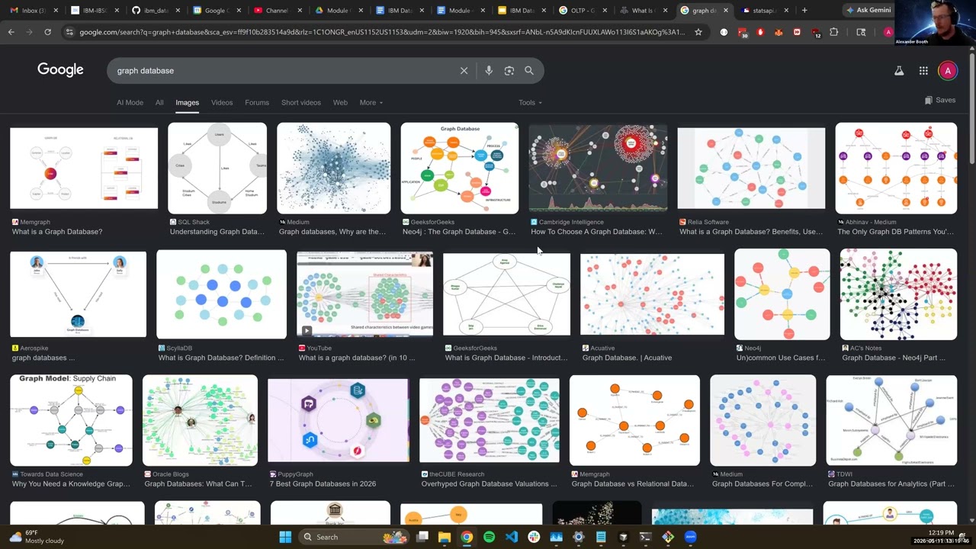Bookmark this page with the star icon
976x549 pixels.
(698, 32)
